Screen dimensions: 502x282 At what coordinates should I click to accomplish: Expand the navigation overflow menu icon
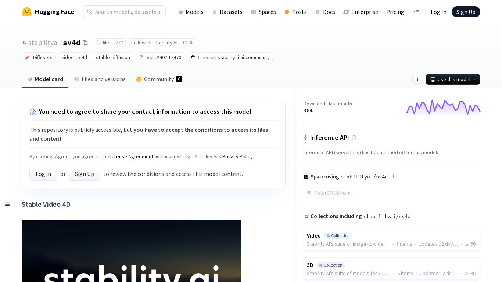tap(416, 12)
